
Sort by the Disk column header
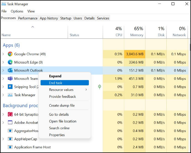tap(156, 32)
